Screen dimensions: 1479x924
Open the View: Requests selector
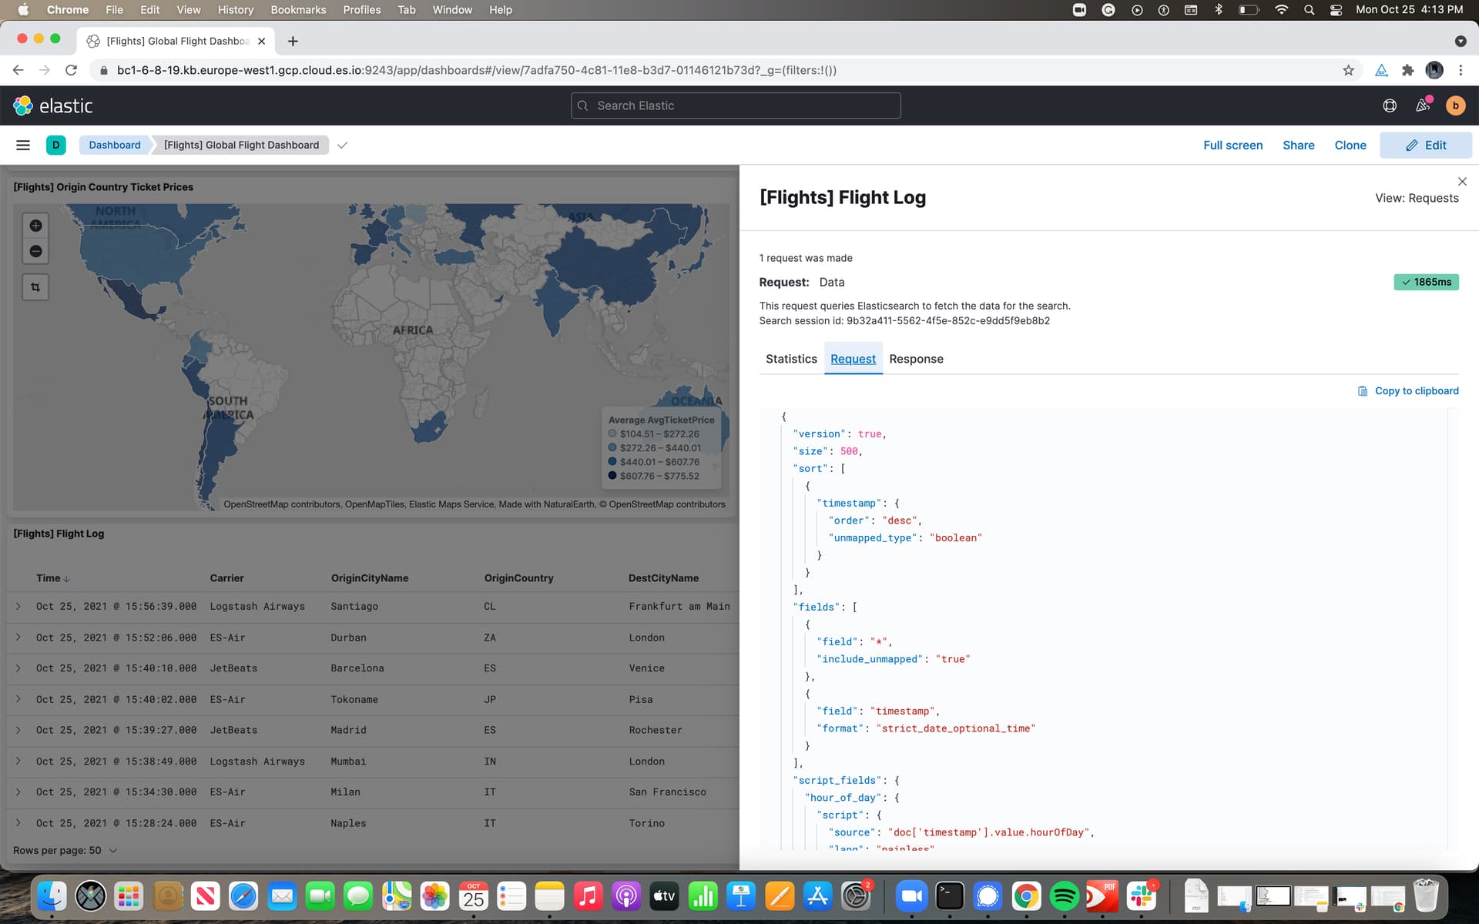coord(1417,198)
